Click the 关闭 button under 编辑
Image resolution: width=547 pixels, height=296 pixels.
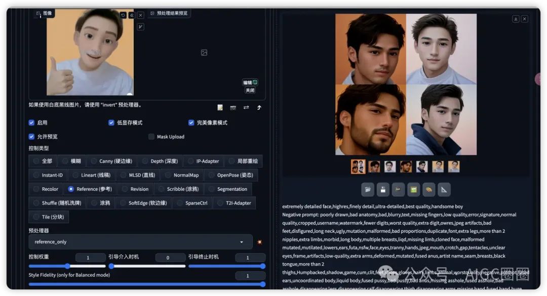(x=250, y=90)
